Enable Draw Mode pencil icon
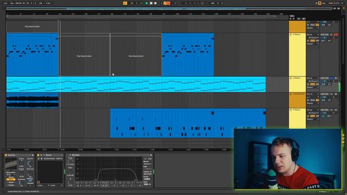This screenshot has width=347, height=195. (x=316, y=3)
